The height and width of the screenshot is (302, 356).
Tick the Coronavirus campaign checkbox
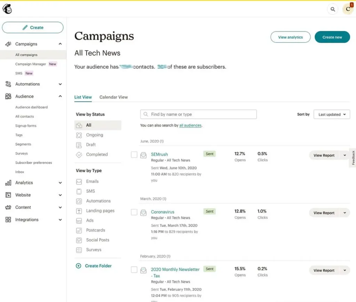[x=134, y=212]
